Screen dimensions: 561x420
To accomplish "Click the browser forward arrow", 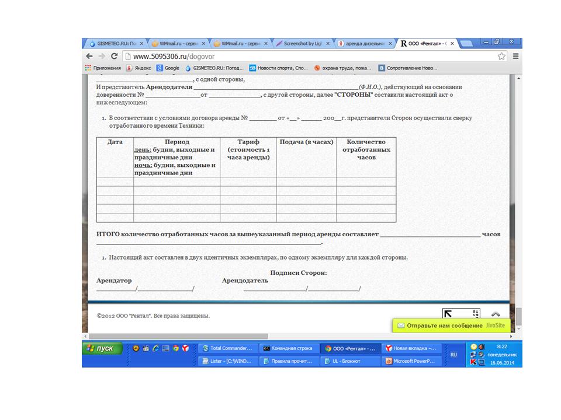I will coord(102,56).
